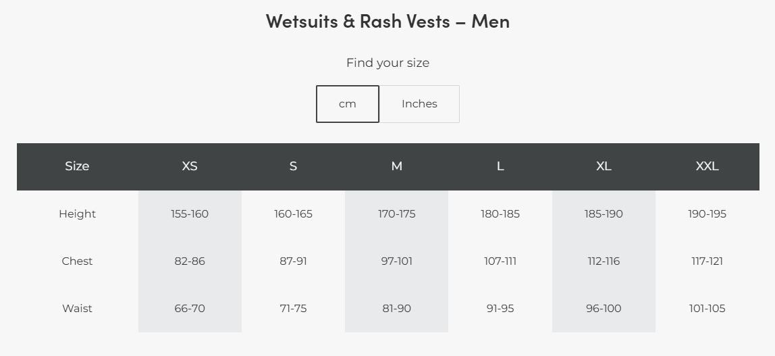The height and width of the screenshot is (356, 775).
Task: Click the L height cell 180-185
Action: click(500, 213)
